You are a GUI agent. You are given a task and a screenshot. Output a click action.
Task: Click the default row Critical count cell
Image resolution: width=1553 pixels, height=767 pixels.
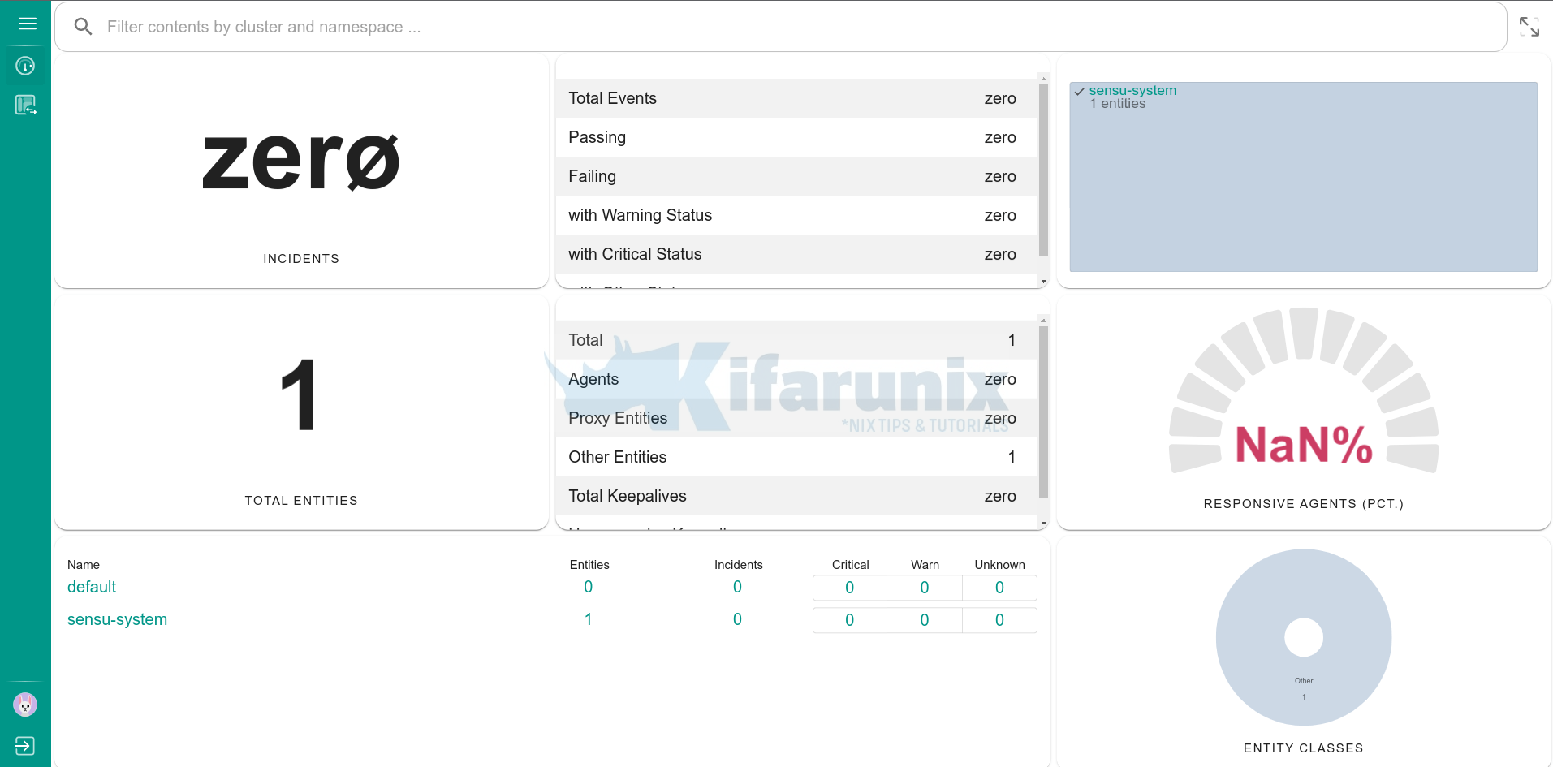[850, 588]
